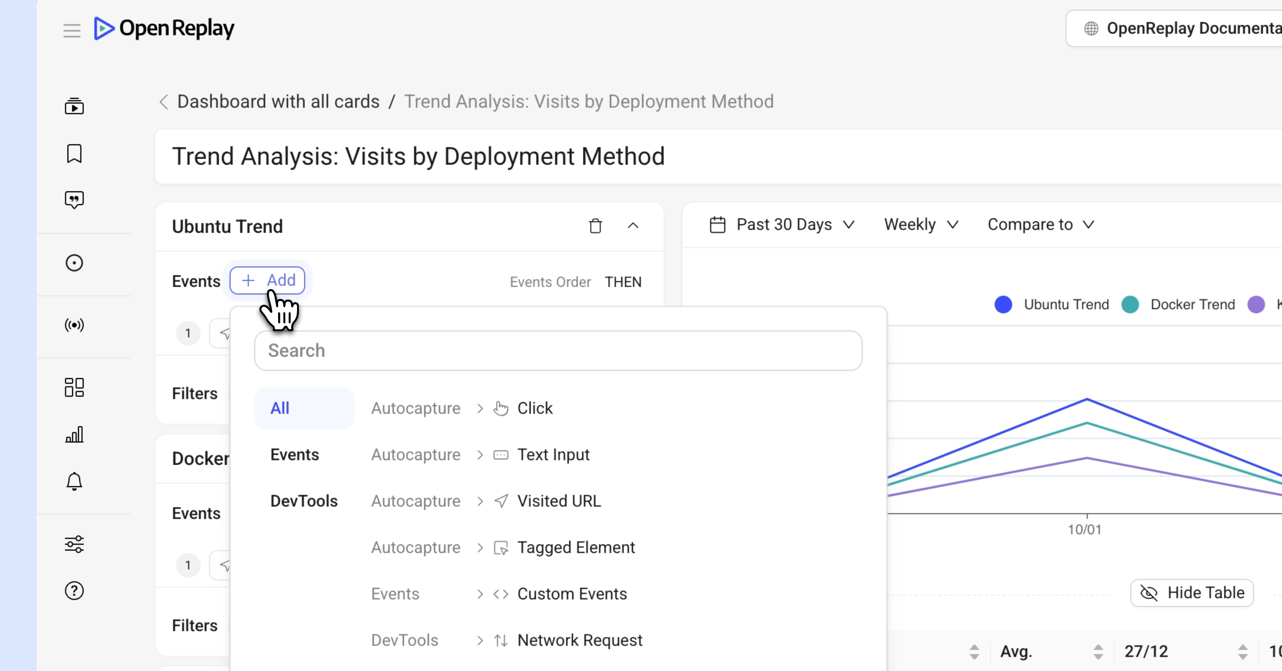
Task: Select the All category tab
Action: tap(304, 409)
